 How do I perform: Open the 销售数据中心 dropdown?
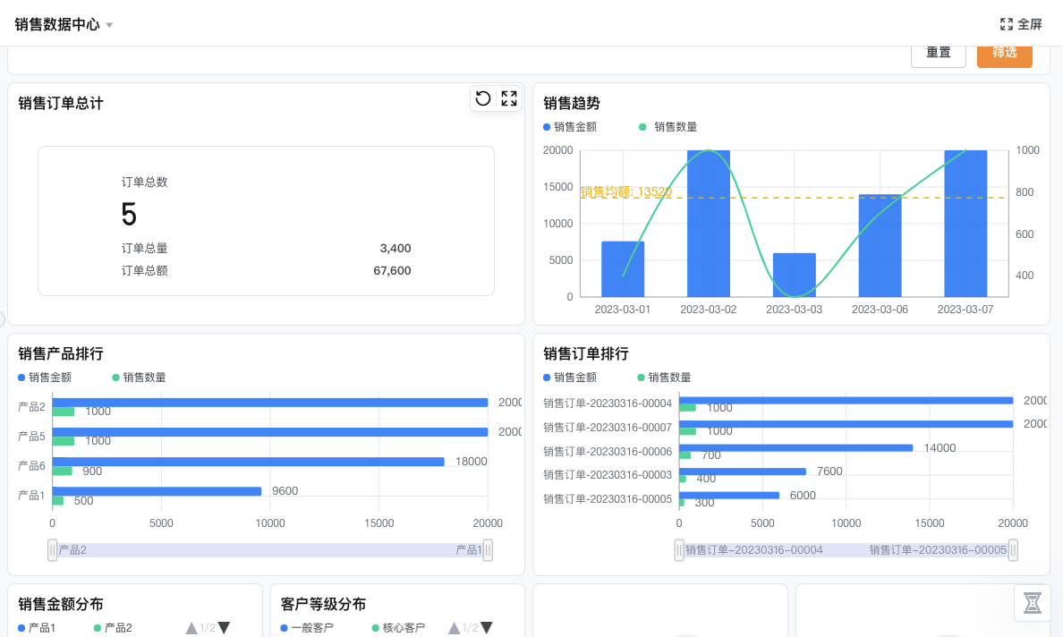pos(109,25)
